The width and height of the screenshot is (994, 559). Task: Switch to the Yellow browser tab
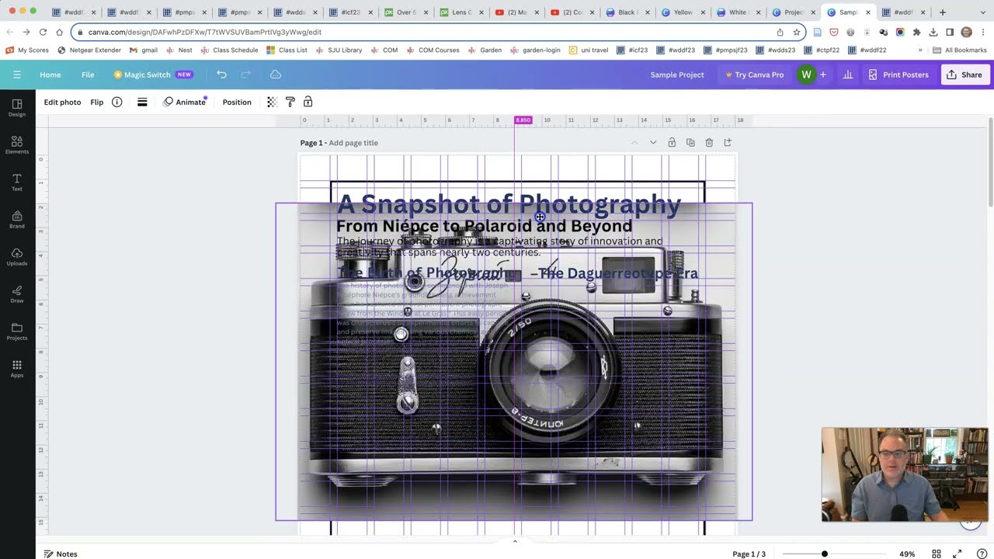[683, 12]
